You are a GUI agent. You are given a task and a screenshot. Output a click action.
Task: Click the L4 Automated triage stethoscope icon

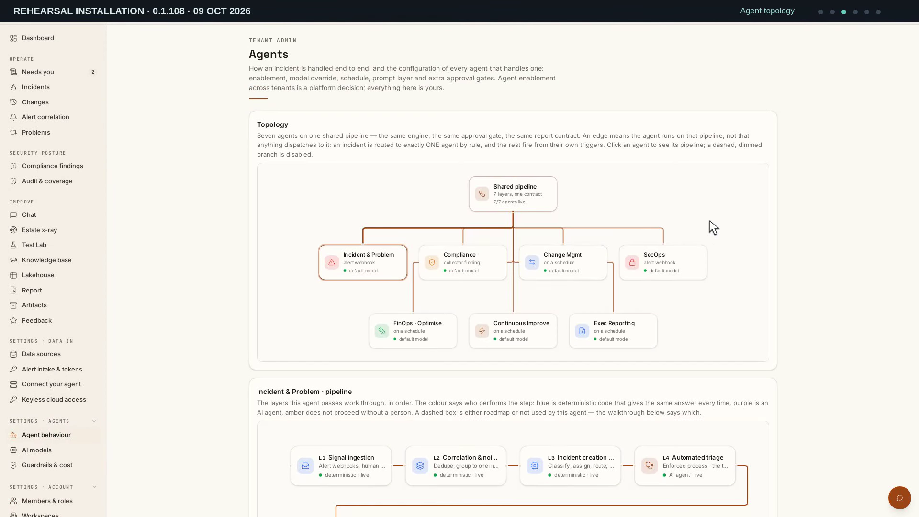(649, 466)
